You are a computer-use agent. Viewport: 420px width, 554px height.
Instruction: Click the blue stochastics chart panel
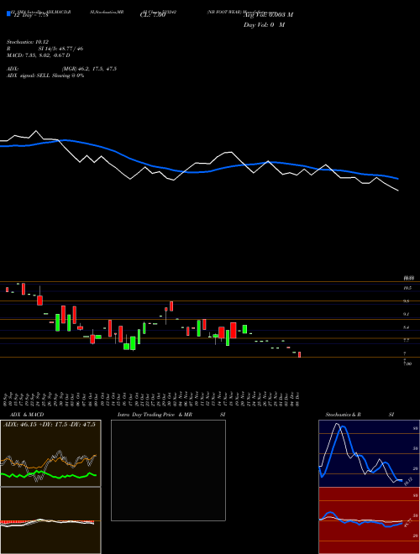pos(369,453)
